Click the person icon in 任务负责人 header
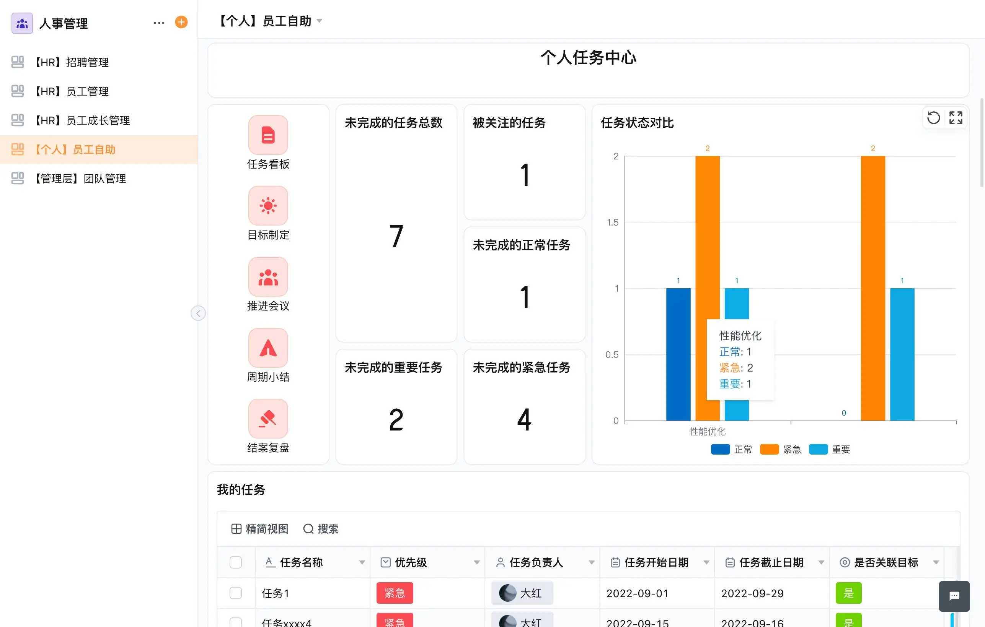Screen dimensions: 985x627 coord(500,562)
